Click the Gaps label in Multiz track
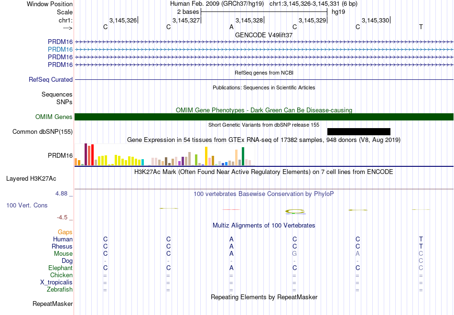Screen dimensions: 454x315 (65, 232)
